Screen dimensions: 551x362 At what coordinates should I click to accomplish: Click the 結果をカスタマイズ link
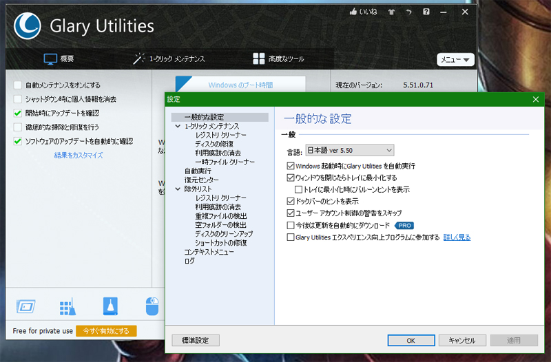tap(79, 156)
